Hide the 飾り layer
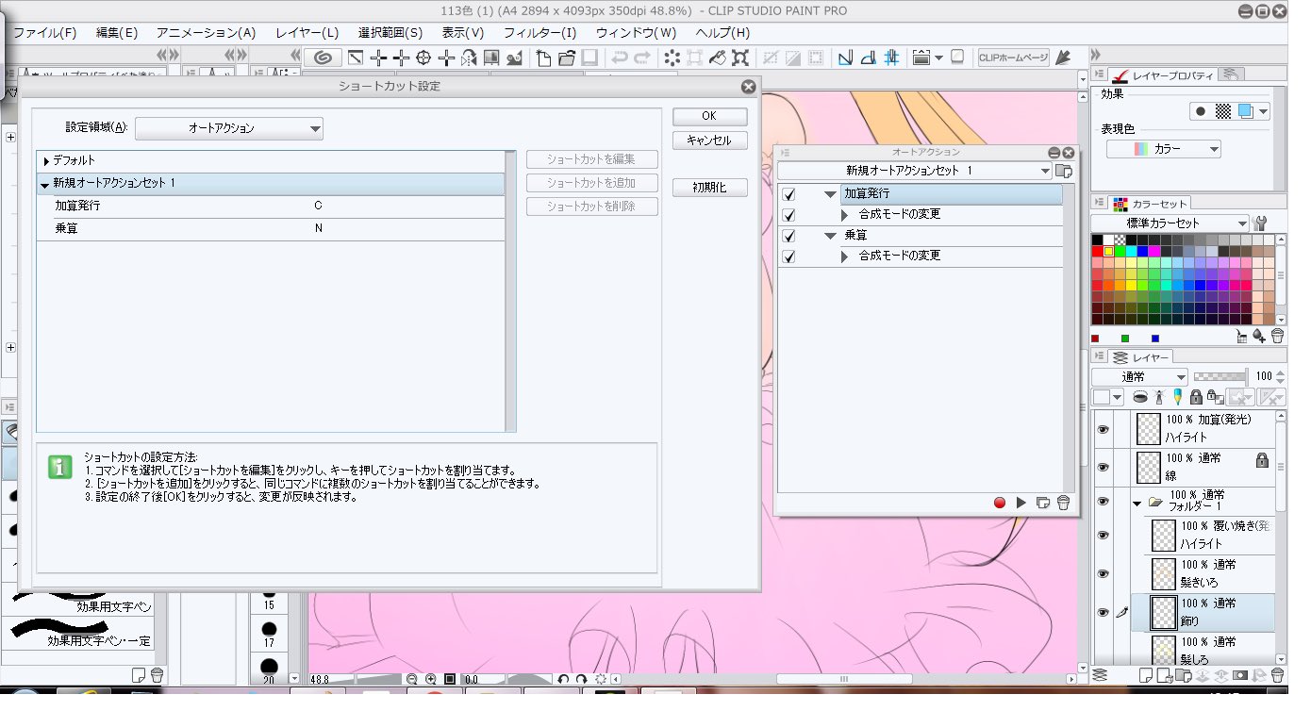Viewport: 1311px width, 711px height. click(x=1104, y=612)
